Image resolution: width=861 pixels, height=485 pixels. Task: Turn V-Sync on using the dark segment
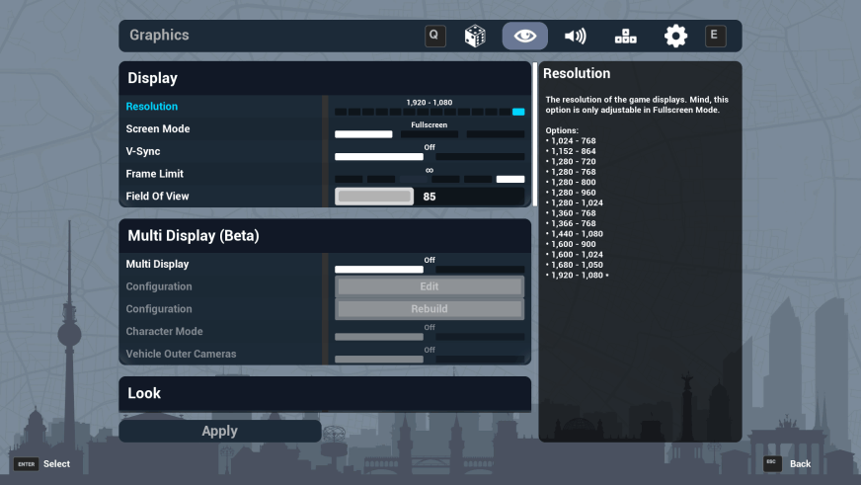click(480, 156)
